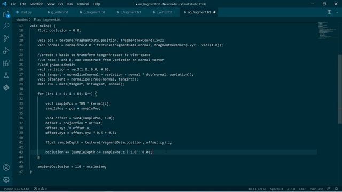Image resolution: width=342 pixels, height=192 pixels.
Task: Click 'ambientOcclusion = 1.0 - occlusion;' line
Action: click(x=72, y=167)
